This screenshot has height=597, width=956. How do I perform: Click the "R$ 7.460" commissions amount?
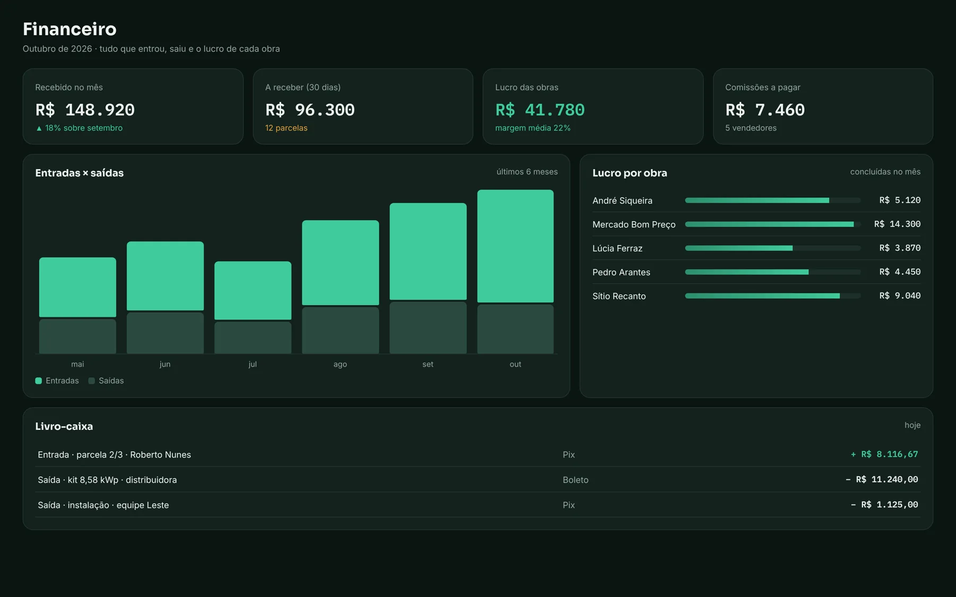click(x=765, y=110)
